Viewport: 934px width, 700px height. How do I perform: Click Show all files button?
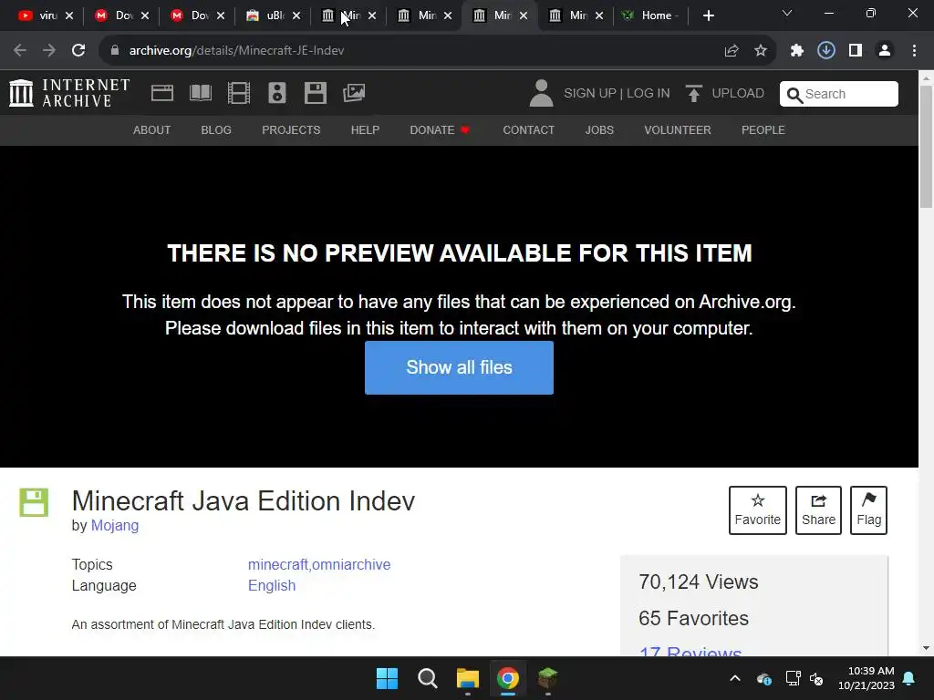point(459,367)
